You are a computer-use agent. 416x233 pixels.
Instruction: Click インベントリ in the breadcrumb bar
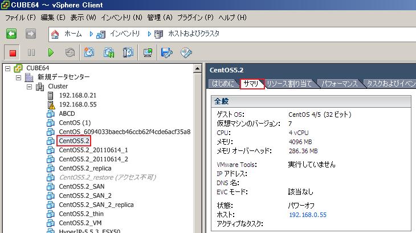click(125, 34)
